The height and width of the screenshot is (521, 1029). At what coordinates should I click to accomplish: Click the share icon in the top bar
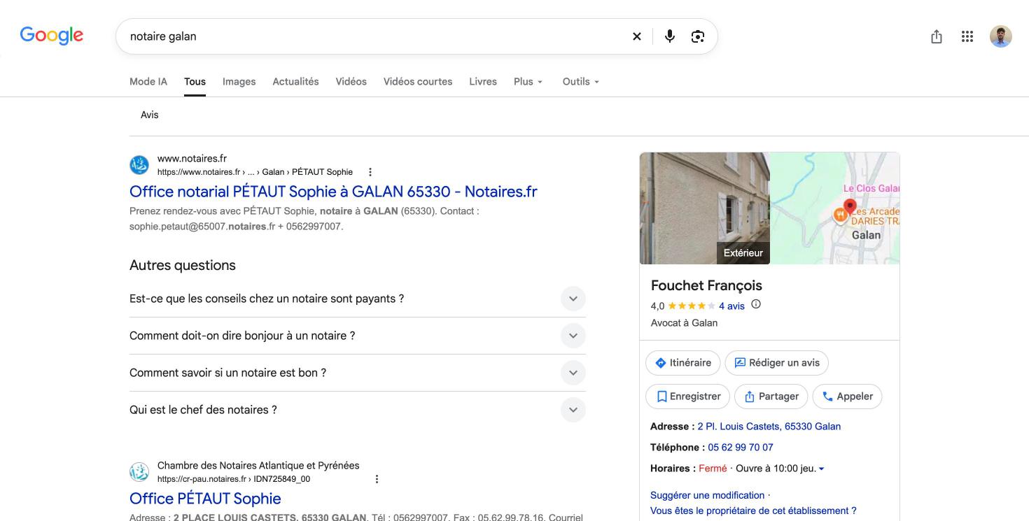[937, 36]
